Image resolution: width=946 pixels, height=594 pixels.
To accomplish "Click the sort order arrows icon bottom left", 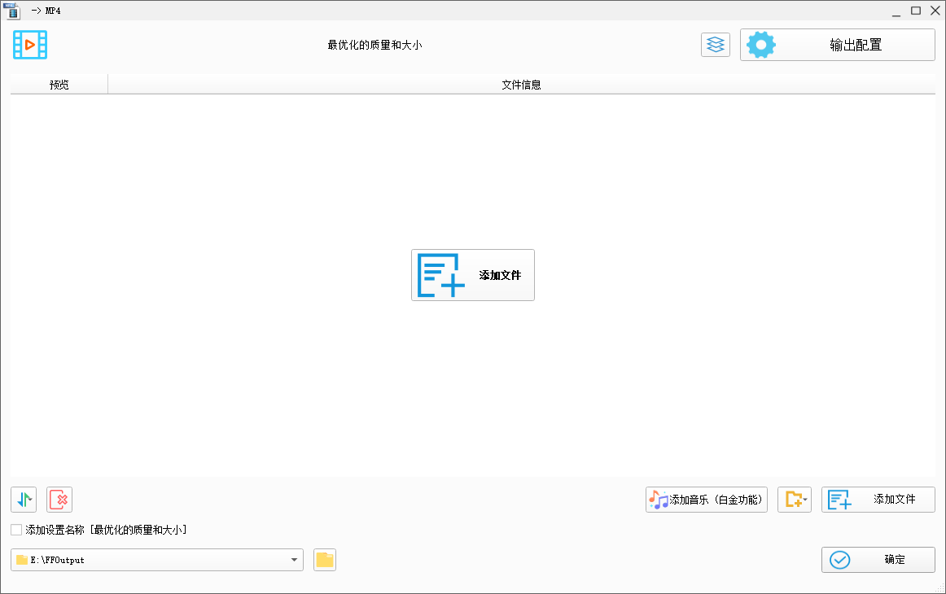I will point(23,500).
